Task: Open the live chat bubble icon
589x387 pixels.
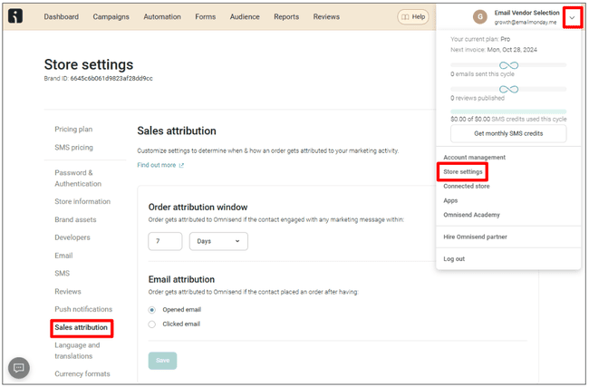Action: tap(19, 367)
